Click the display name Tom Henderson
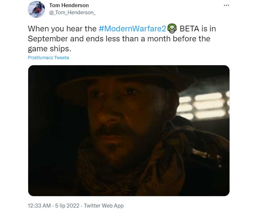Viewport: 257px width, 210px height. pos(69,5)
